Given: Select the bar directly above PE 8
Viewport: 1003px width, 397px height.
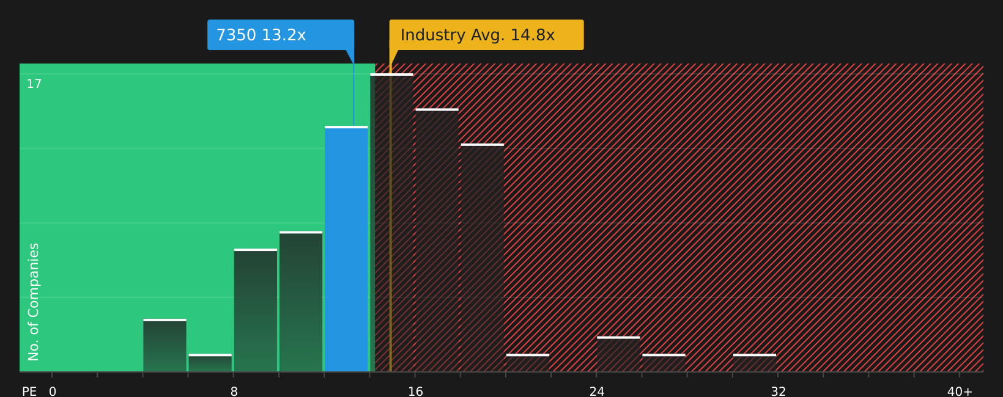Looking at the screenshot, I should click(256, 310).
